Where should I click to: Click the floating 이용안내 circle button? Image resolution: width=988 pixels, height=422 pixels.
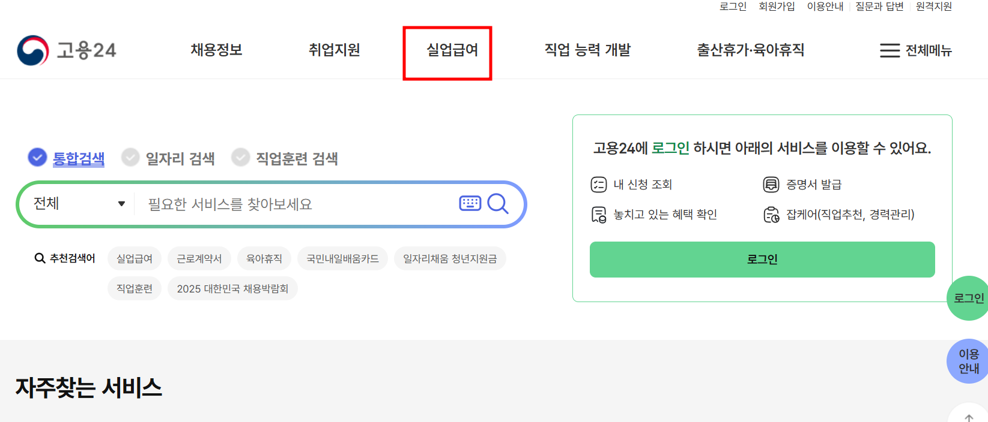tap(967, 360)
